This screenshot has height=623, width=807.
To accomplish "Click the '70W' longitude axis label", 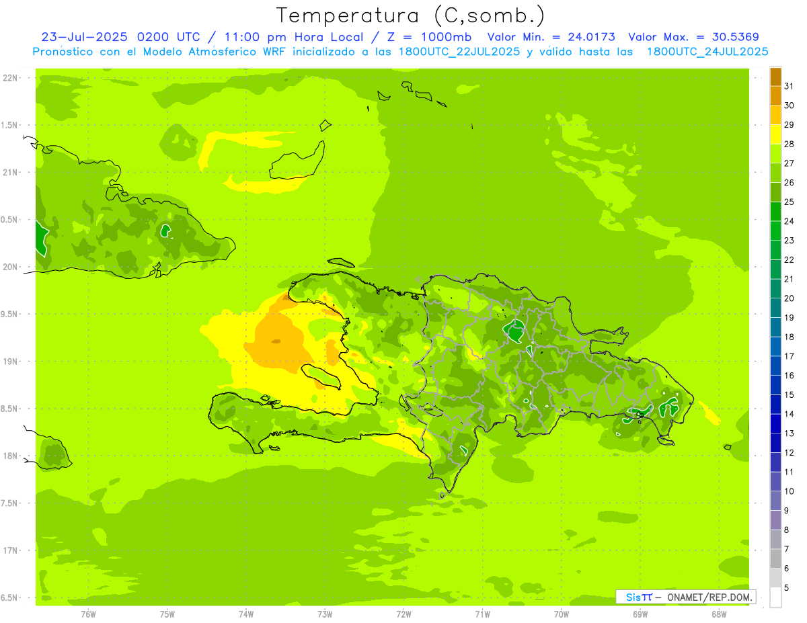I will 562,614.
